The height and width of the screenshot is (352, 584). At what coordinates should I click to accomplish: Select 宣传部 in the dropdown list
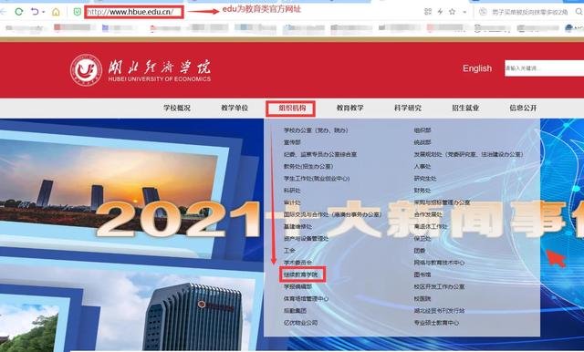coord(292,142)
